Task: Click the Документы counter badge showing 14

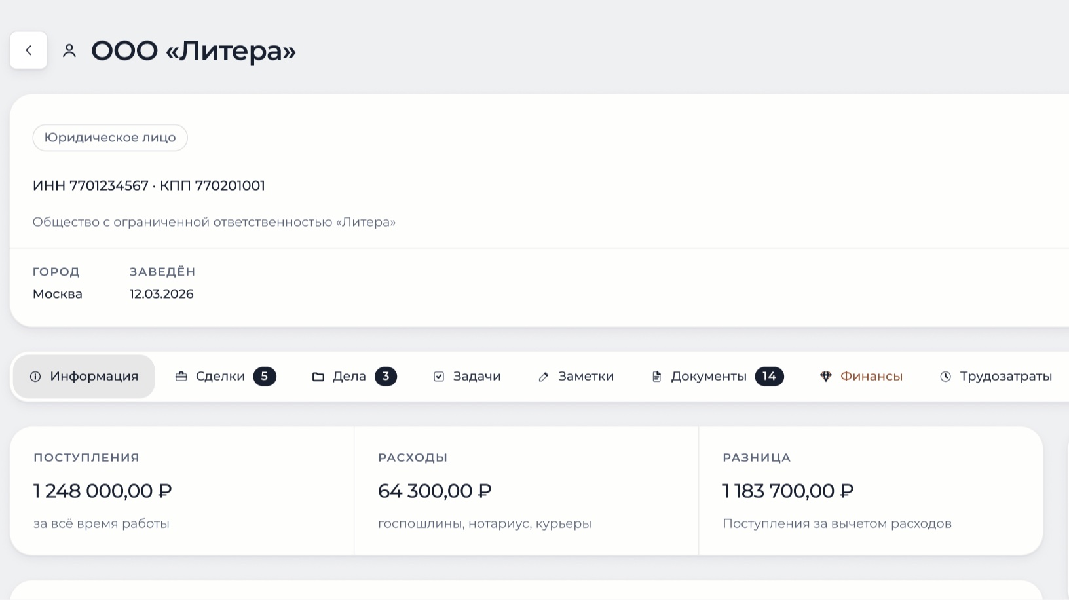Action: (770, 377)
